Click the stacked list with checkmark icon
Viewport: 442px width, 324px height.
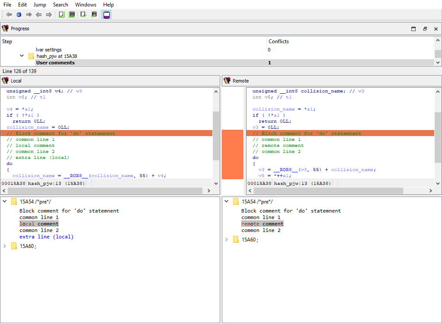pos(94,15)
